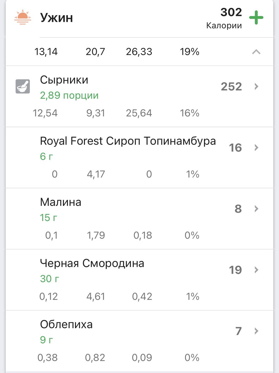Tap the green plus to add food
Screen dimensions: 279x373
click(256, 18)
